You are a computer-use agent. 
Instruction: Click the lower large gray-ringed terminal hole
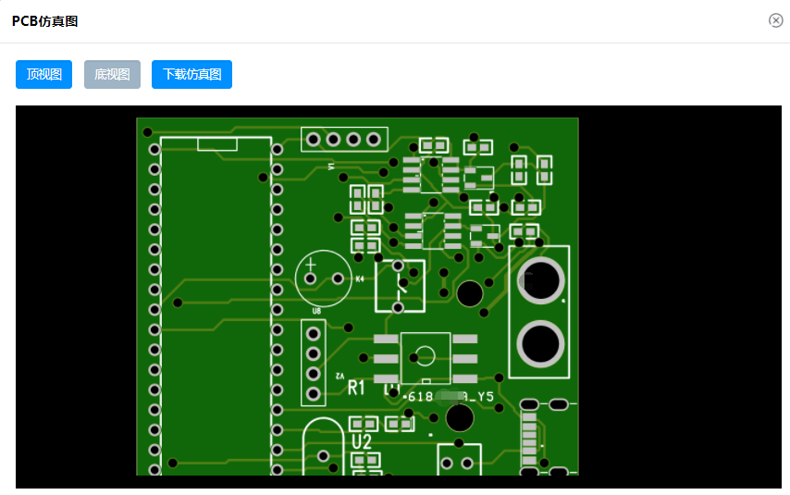coord(540,343)
